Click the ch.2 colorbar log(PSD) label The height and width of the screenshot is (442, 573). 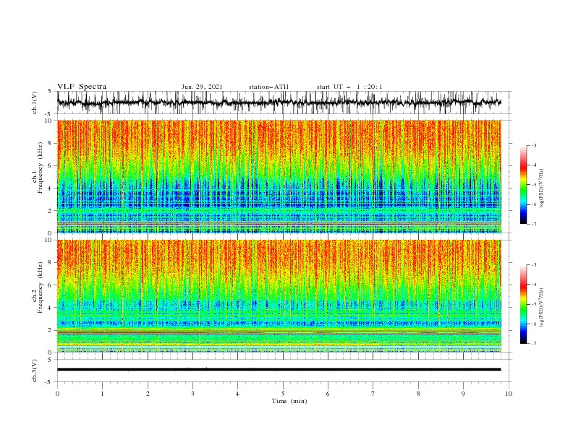point(541,308)
